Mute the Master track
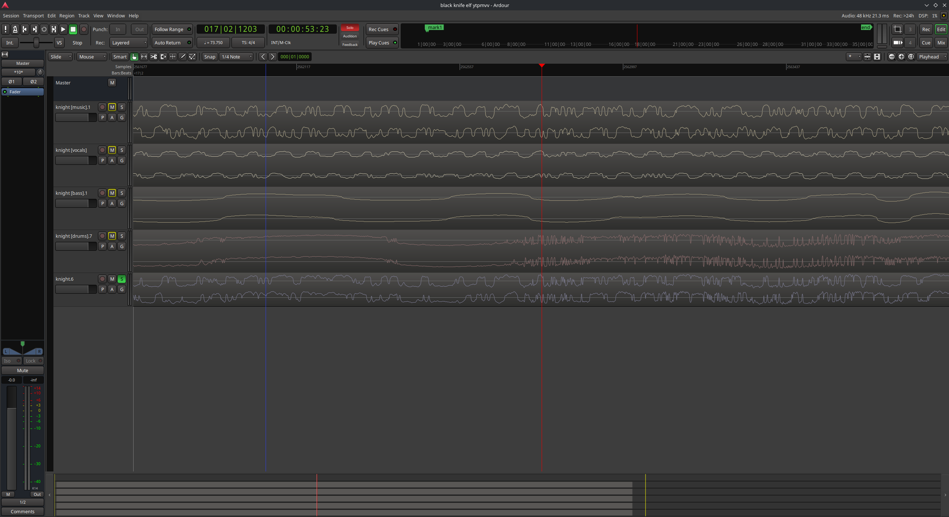 [x=112, y=83]
